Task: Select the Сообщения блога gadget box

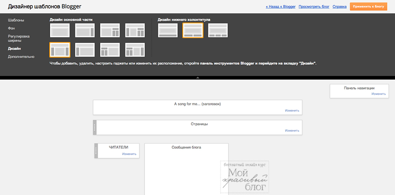Action: tap(186, 169)
